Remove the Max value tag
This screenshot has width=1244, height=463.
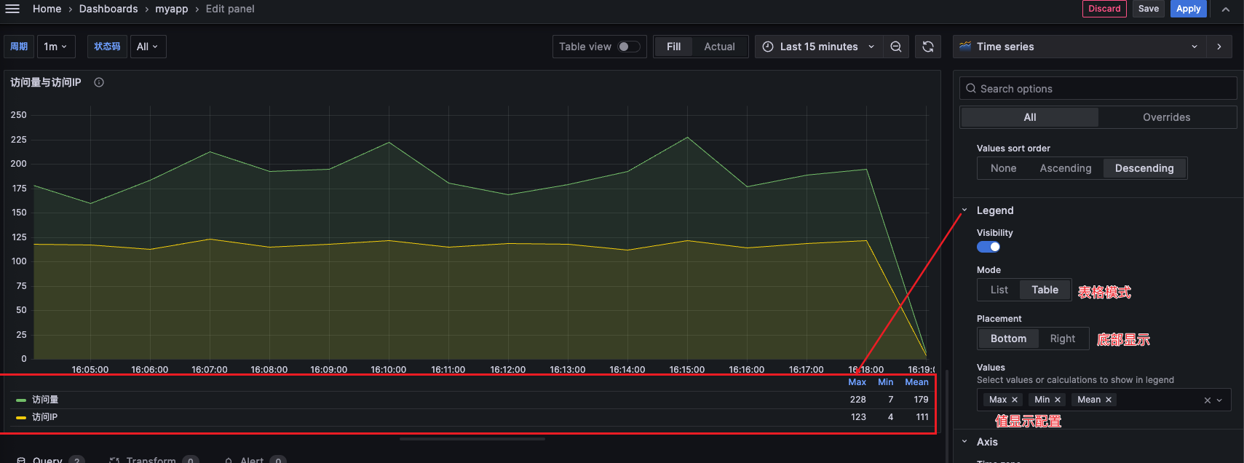pyautogui.click(x=1015, y=400)
